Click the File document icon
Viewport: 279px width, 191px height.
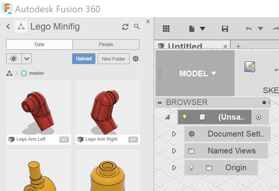tap(192, 29)
